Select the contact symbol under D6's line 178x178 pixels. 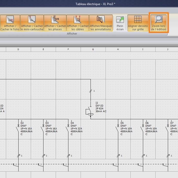click(x=140, y=165)
